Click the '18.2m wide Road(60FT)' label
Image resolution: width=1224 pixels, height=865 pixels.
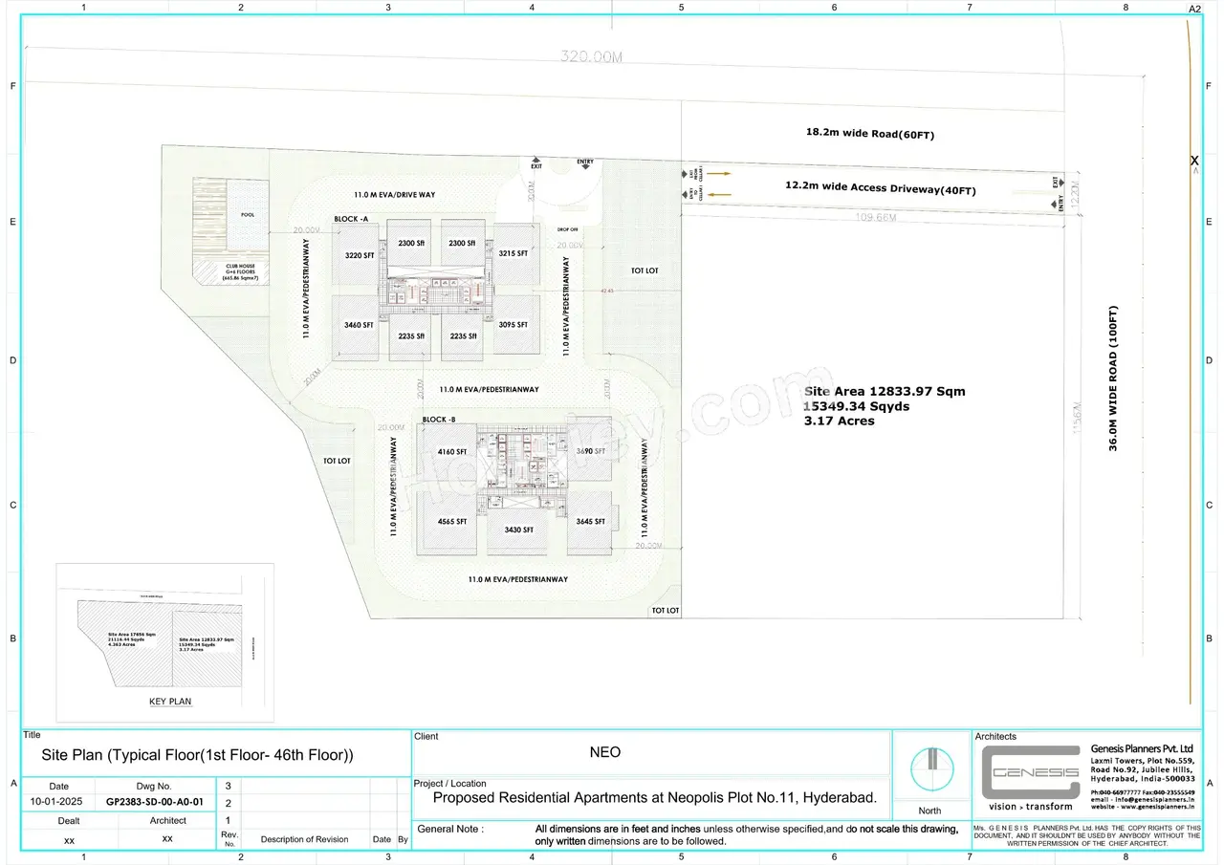click(869, 135)
